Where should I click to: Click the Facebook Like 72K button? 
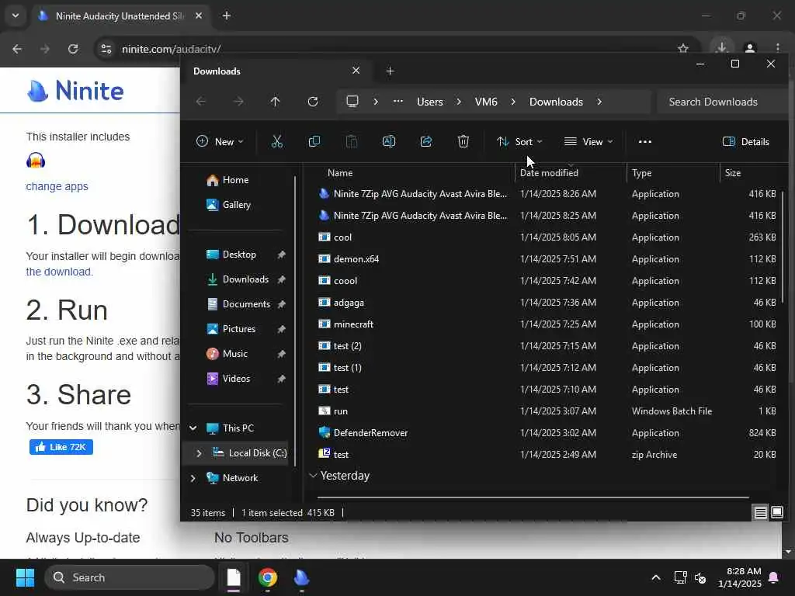61,447
